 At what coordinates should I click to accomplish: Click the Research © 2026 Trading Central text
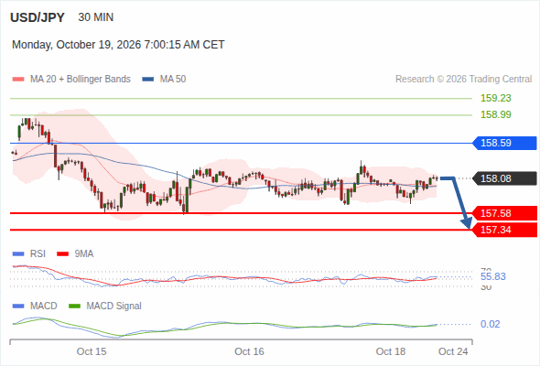tap(463, 80)
